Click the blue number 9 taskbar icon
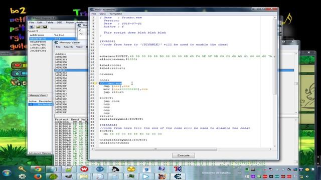 click(x=146, y=169)
